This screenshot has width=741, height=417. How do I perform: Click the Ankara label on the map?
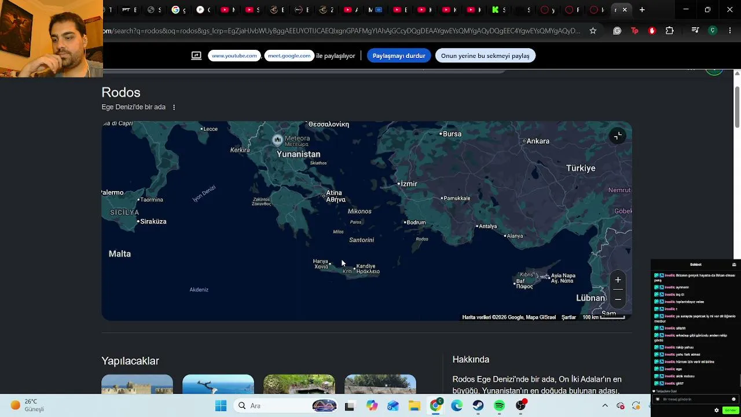pos(538,141)
